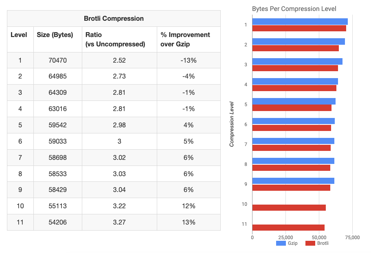The image size is (371, 253).
Task: Click the -13% improvement cell
Action: tap(189, 60)
